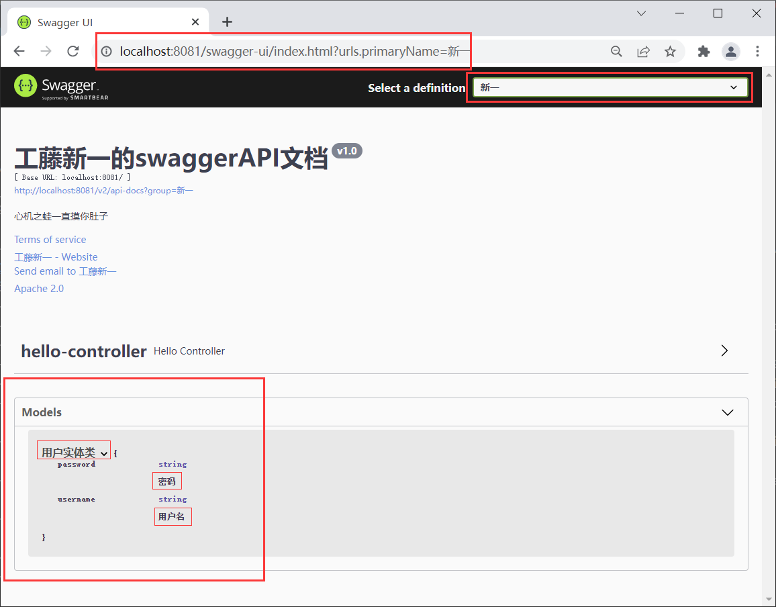Collapse the Models section chevron
Screen dimensions: 776x607
(x=728, y=412)
